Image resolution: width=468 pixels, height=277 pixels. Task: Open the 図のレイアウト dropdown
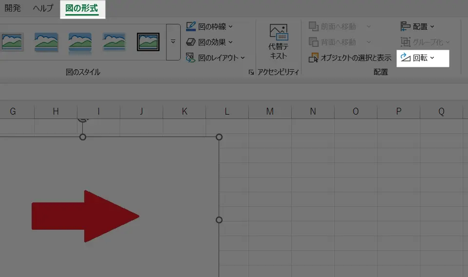215,58
